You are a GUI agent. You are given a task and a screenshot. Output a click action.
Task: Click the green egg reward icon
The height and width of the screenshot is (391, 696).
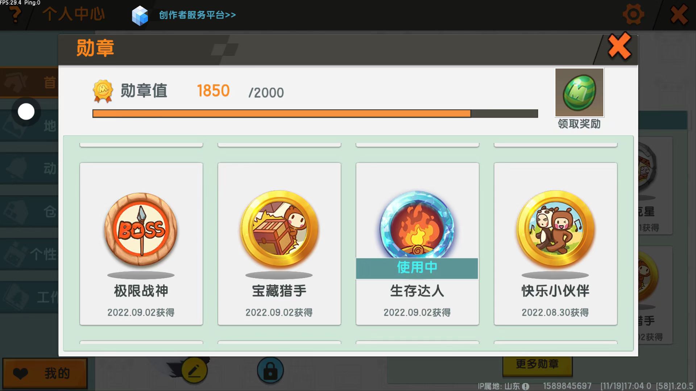tap(579, 92)
